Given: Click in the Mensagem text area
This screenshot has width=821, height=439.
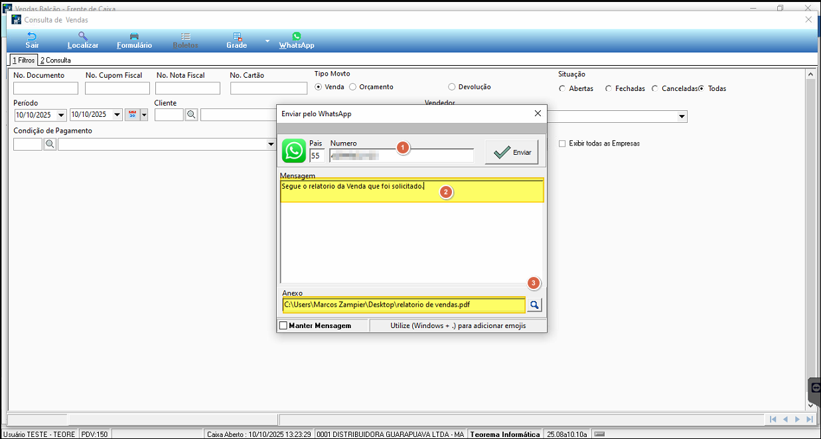Looking at the screenshot, I should pos(411,231).
